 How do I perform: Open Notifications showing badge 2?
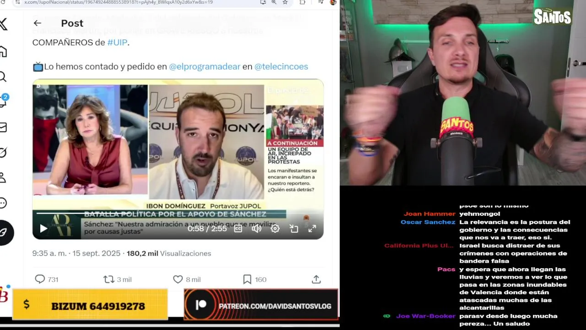[x=3, y=101]
